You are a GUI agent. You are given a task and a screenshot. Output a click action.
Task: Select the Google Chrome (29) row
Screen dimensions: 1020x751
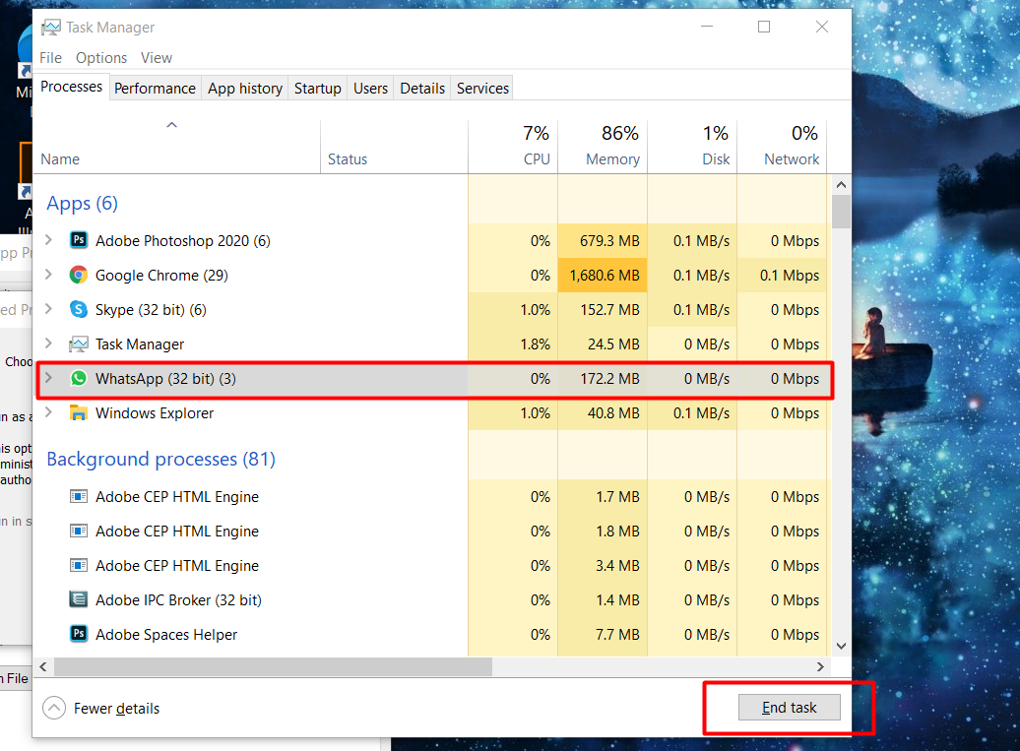pyautogui.click(x=433, y=275)
